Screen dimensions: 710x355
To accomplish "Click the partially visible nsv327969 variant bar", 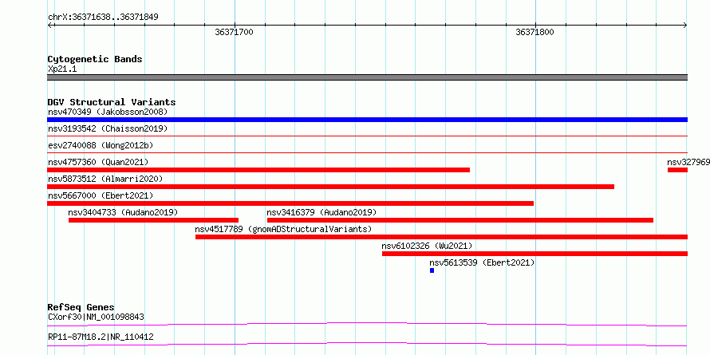I will pyautogui.click(x=677, y=170).
